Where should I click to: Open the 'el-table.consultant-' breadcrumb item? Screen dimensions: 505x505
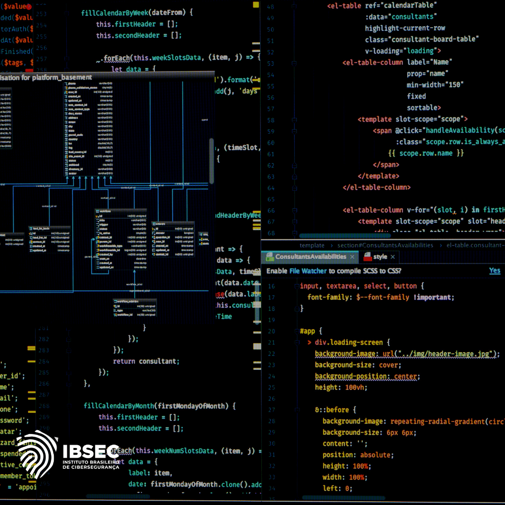tap(476, 245)
